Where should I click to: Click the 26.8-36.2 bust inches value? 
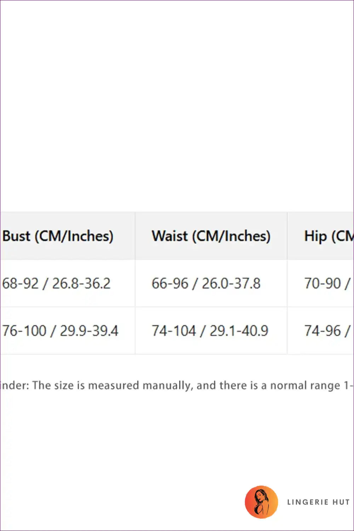point(81,284)
